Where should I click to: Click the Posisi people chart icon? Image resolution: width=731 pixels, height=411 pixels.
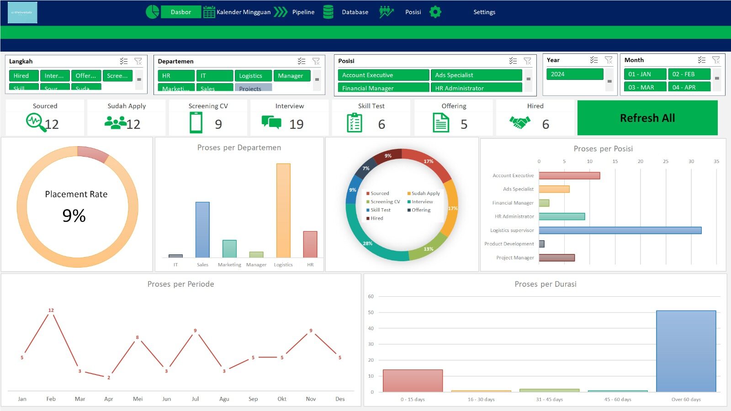pos(386,12)
